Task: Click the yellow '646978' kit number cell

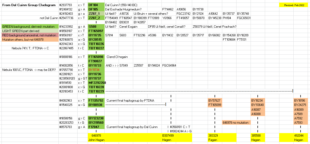Action: point(96,136)
